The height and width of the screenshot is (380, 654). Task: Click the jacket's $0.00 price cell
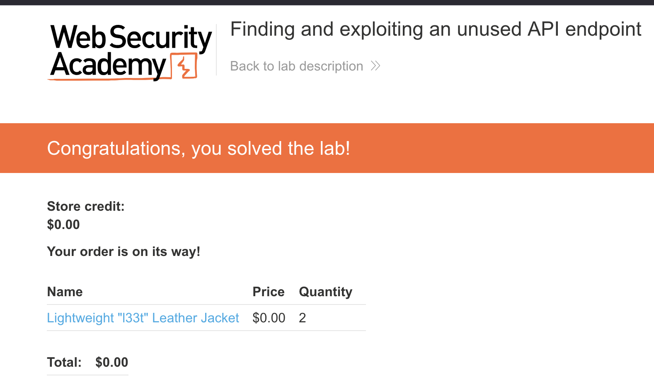(x=269, y=318)
